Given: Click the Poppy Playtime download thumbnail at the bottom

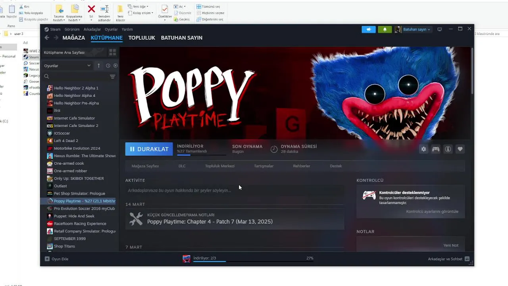Looking at the screenshot, I should click(187, 259).
